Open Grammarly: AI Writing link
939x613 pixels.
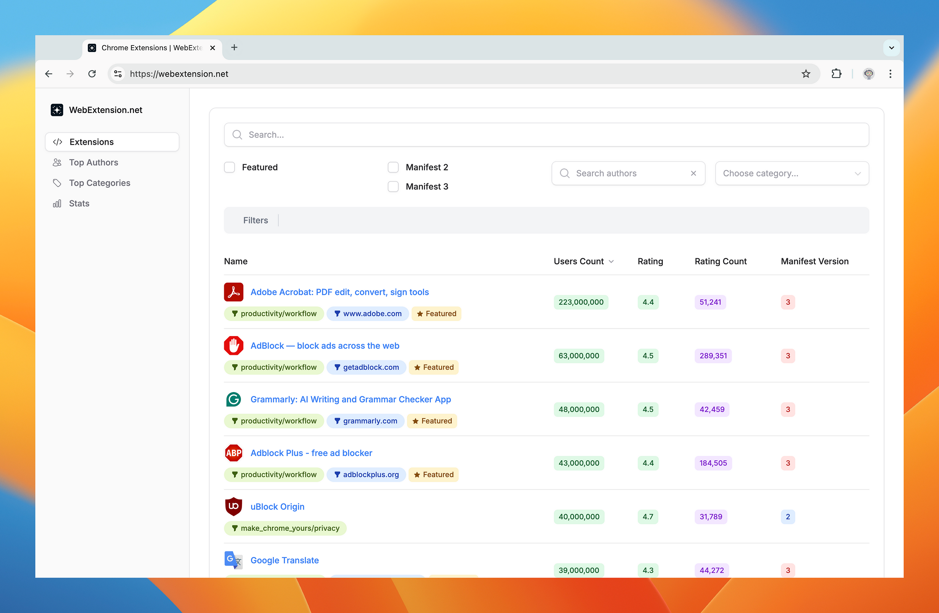coord(351,399)
